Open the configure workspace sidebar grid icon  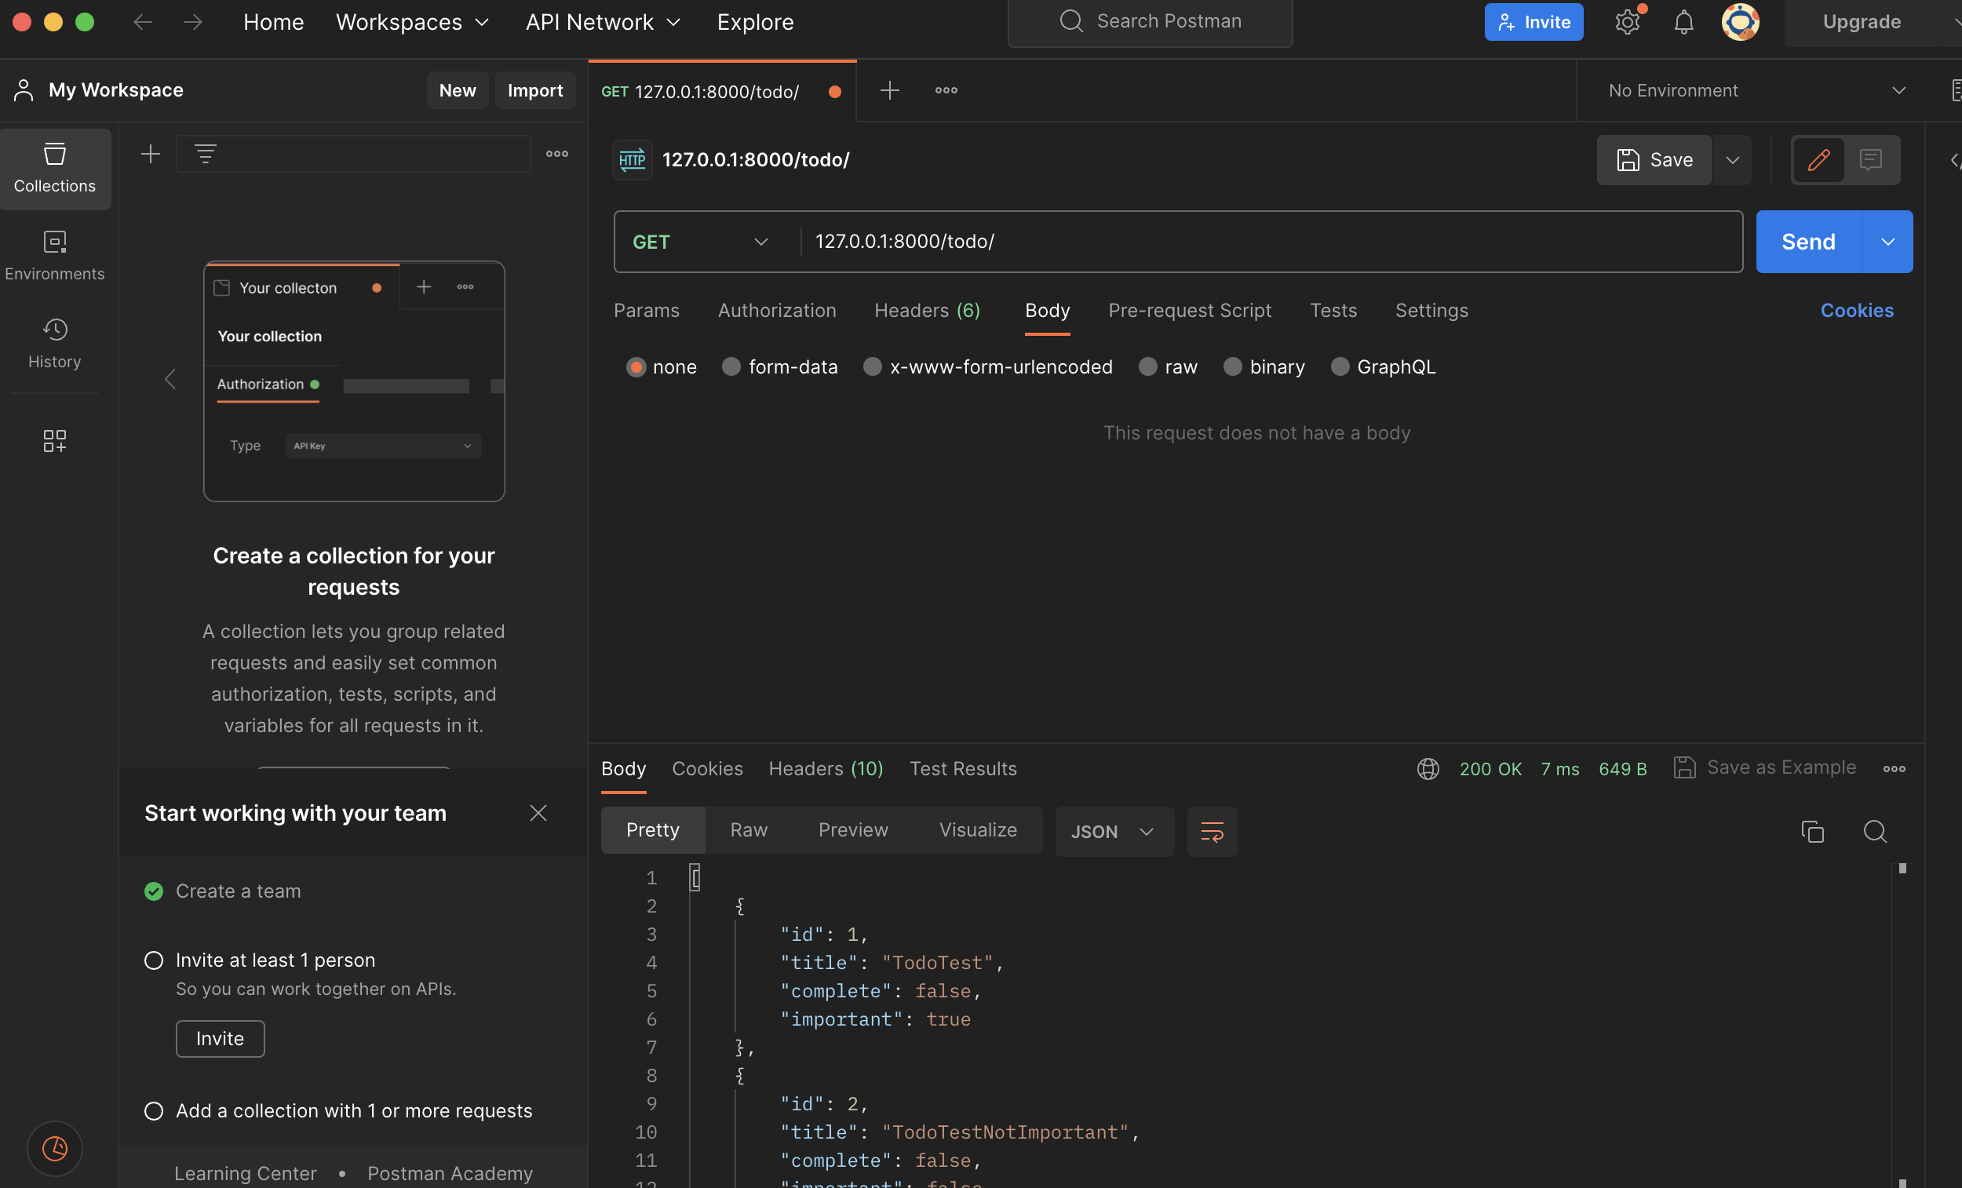pyautogui.click(x=55, y=440)
